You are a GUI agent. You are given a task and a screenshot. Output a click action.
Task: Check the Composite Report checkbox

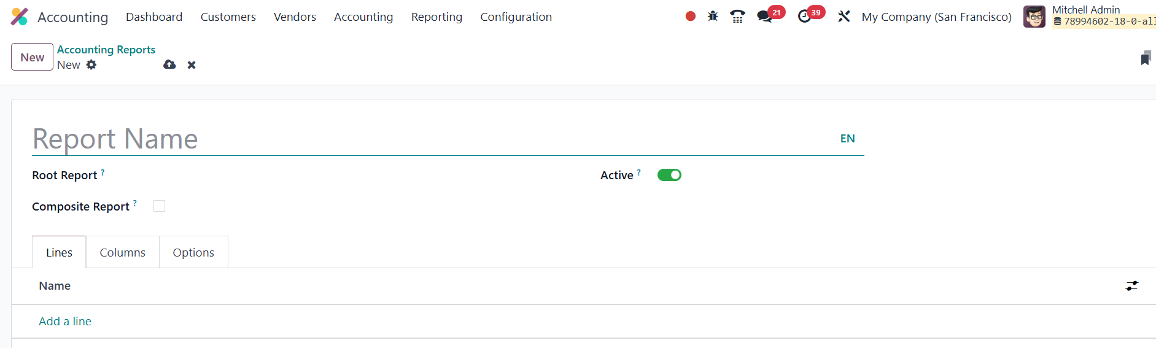coord(160,206)
